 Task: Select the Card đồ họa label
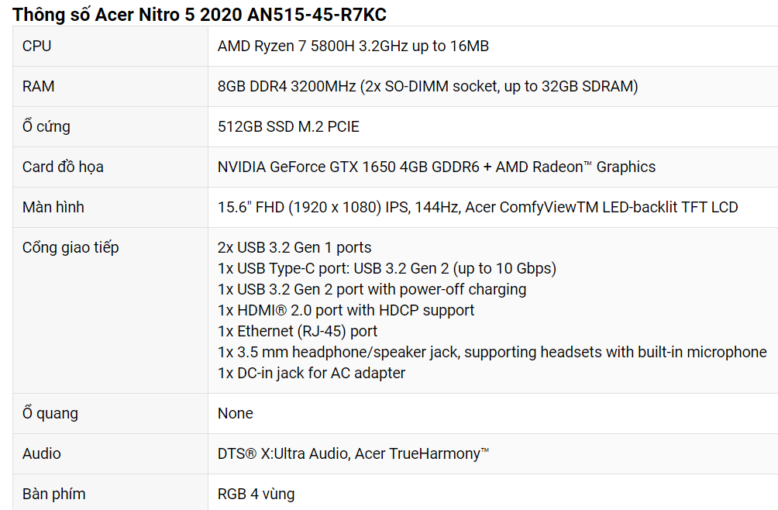tap(63, 167)
